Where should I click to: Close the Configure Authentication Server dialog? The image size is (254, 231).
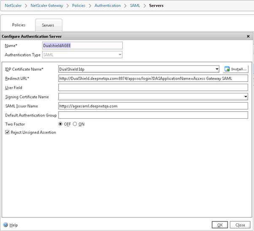(248, 37)
